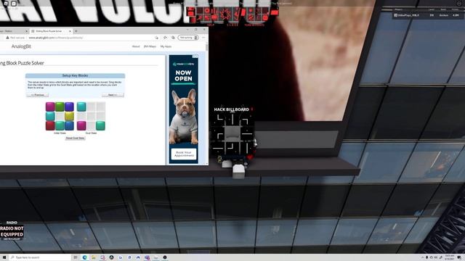Select the yellow block in the Initial State grid
The height and width of the screenshot is (261, 465).
69,116
